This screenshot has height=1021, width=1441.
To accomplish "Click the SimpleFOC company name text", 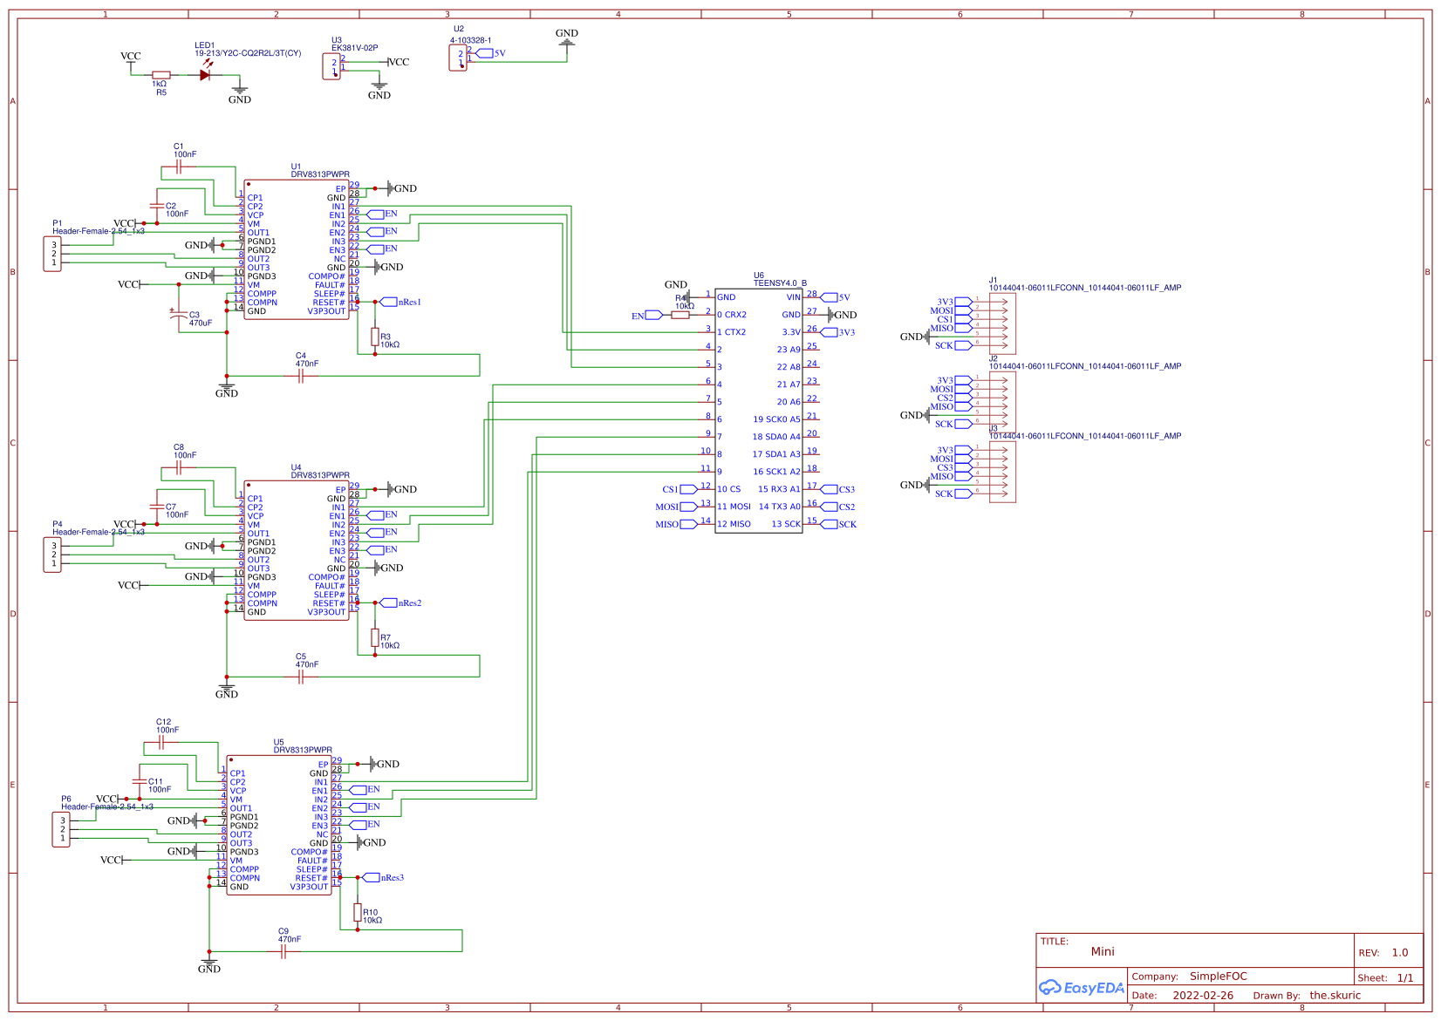I will tap(1220, 977).
